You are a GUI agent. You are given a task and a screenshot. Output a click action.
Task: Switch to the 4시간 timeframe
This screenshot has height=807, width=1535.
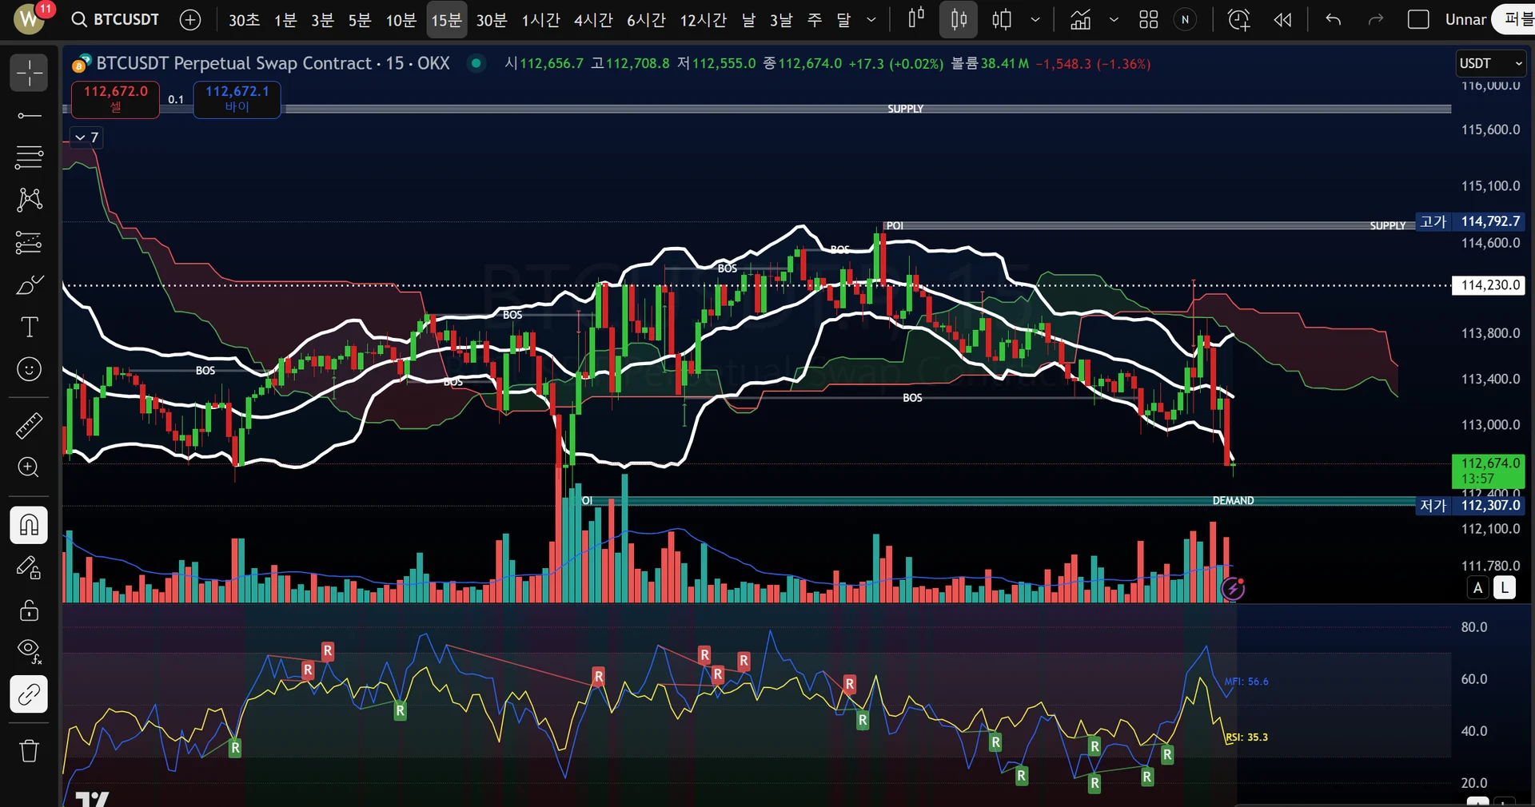click(592, 20)
